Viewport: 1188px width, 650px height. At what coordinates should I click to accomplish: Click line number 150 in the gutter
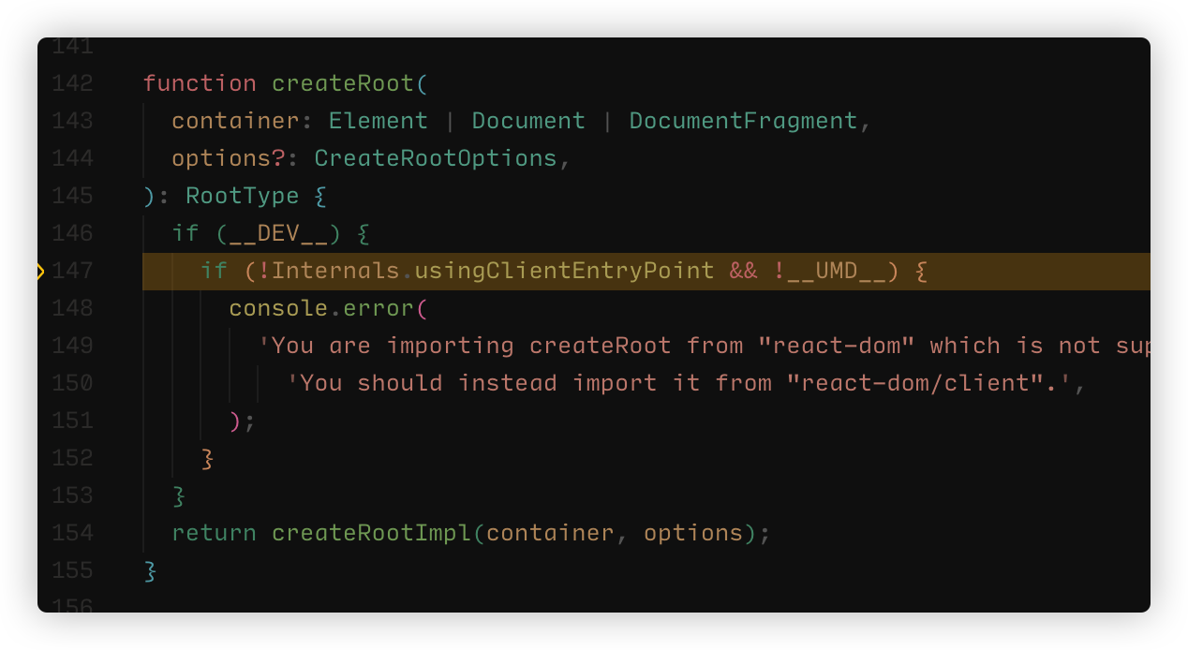[72, 383]
